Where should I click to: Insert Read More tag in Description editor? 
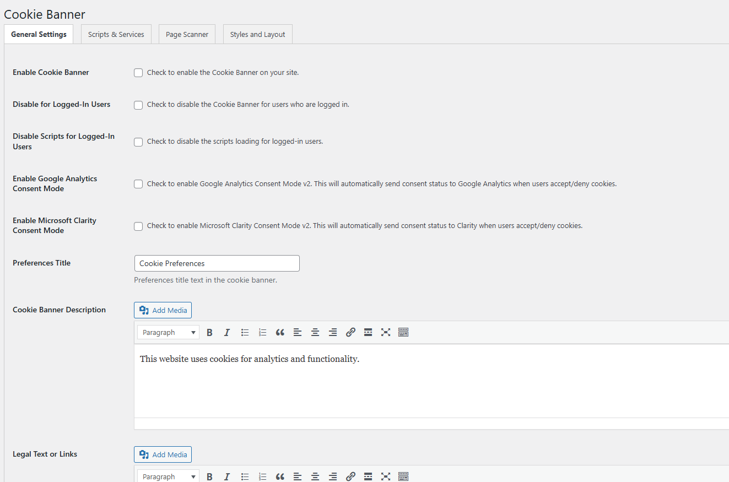click(368, 332)
